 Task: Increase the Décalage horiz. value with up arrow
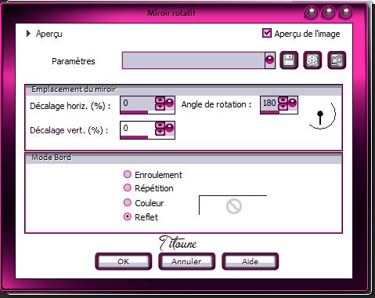(x=160, y=100)
